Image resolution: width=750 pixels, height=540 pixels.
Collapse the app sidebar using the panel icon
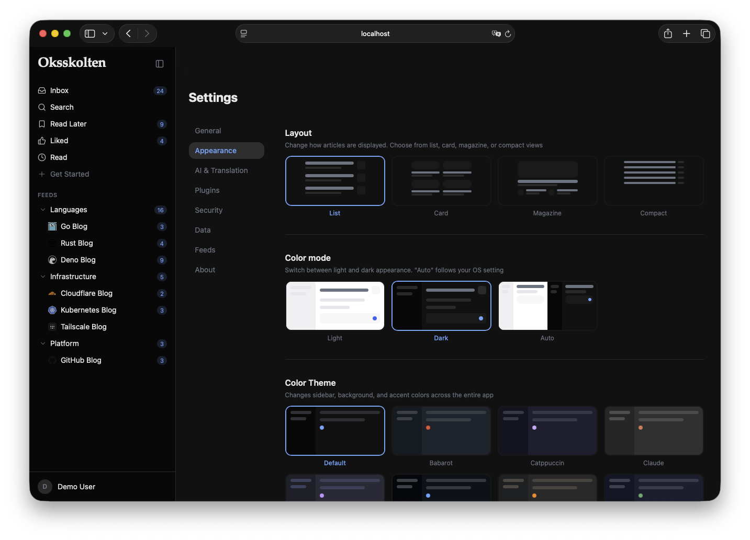(160, 63)
